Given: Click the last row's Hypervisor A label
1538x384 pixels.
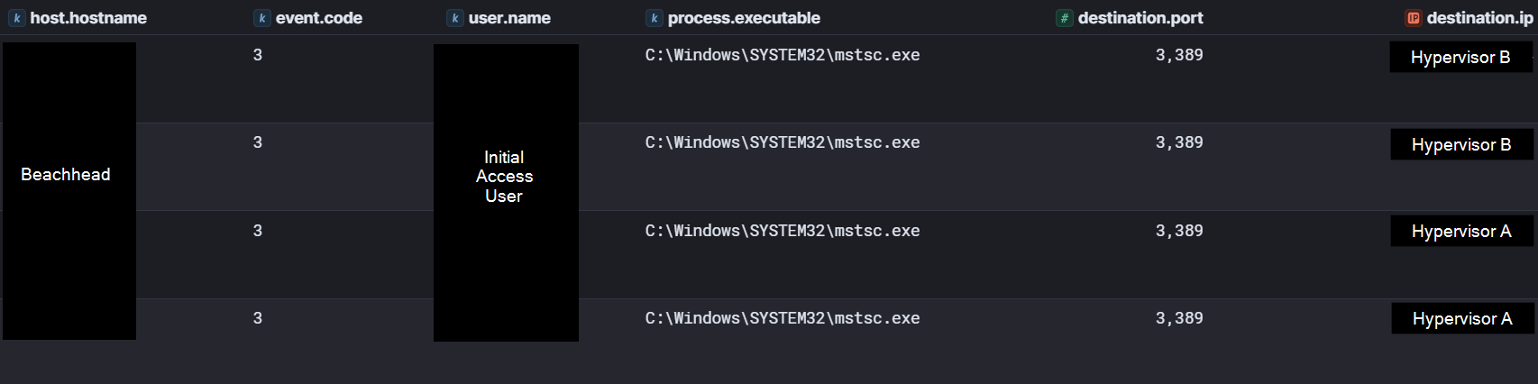Looking at the screenshot, I should click(1462, 319).
